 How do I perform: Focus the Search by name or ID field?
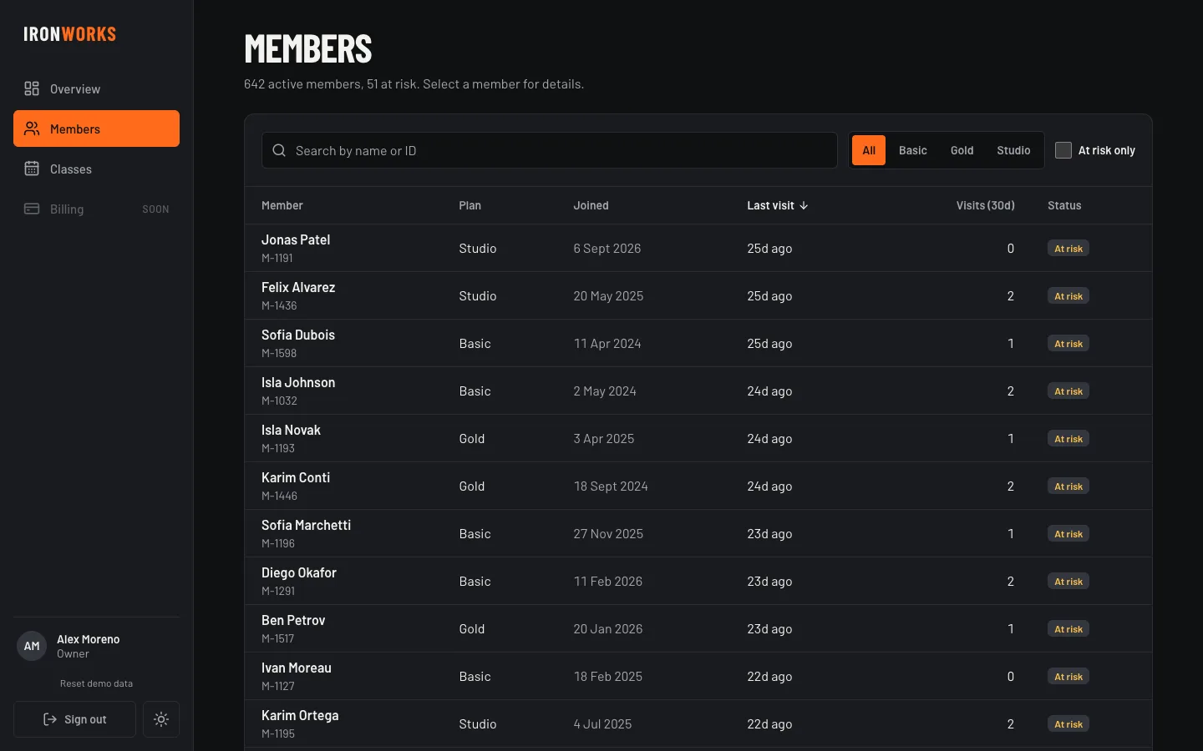[x=550, y=150]
